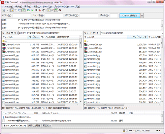This screenshot has height=134, width=165.
Task: Click the クイック接続(Q) button
Action: [130, 16]
